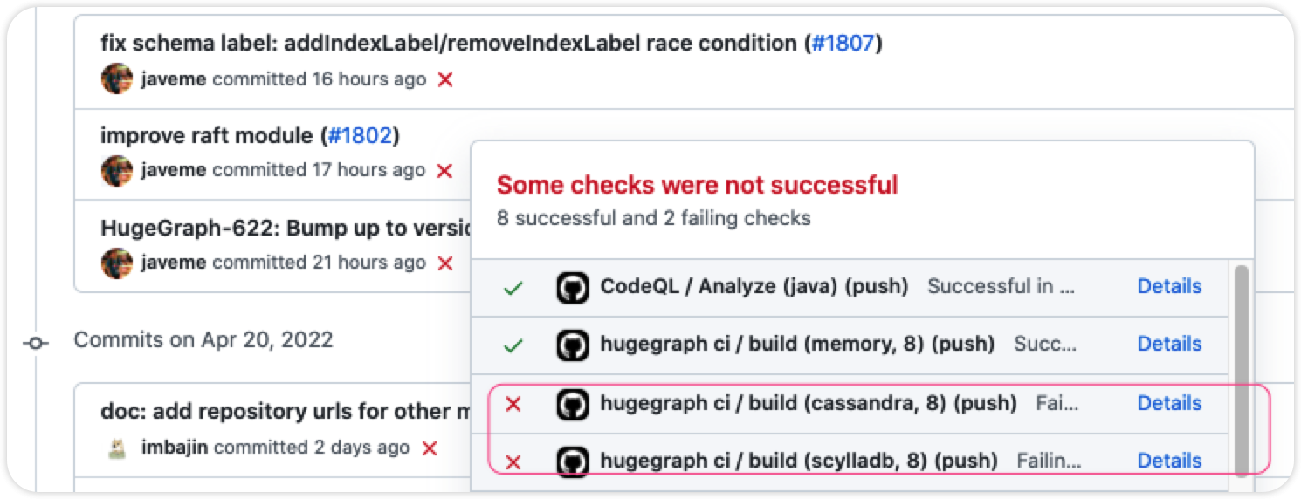Open imbajin author profile link
The width and height of the screenshot is (1301, 499).
click(x=176, y=448)
